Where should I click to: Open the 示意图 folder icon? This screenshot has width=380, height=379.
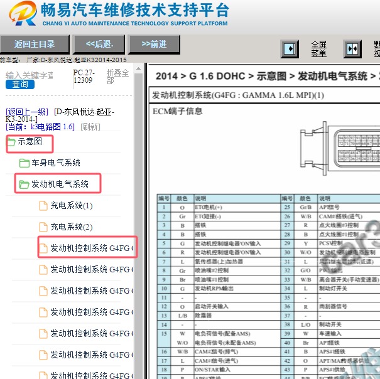pos(11,142)
